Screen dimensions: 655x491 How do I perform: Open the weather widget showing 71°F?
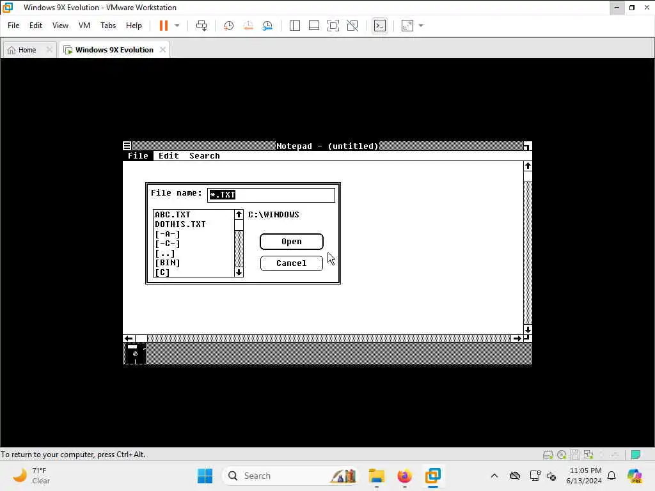pyautogui.click(x=32, y=476)
